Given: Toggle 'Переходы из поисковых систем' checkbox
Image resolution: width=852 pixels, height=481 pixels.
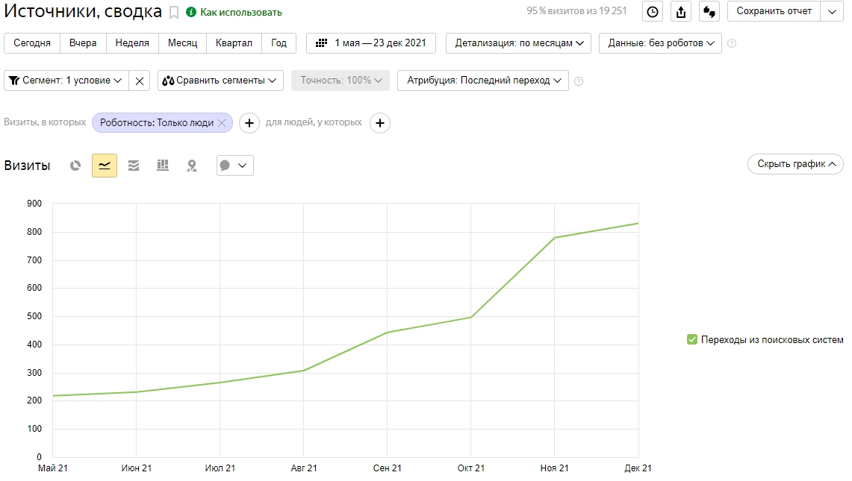Looking at the screenshot, I should [691, 339].
